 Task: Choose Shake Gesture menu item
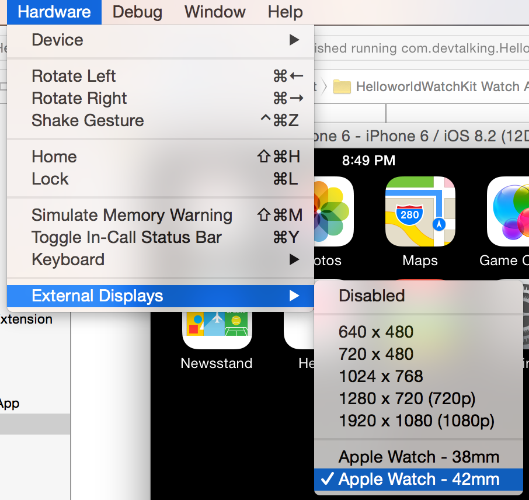[161, 120]
